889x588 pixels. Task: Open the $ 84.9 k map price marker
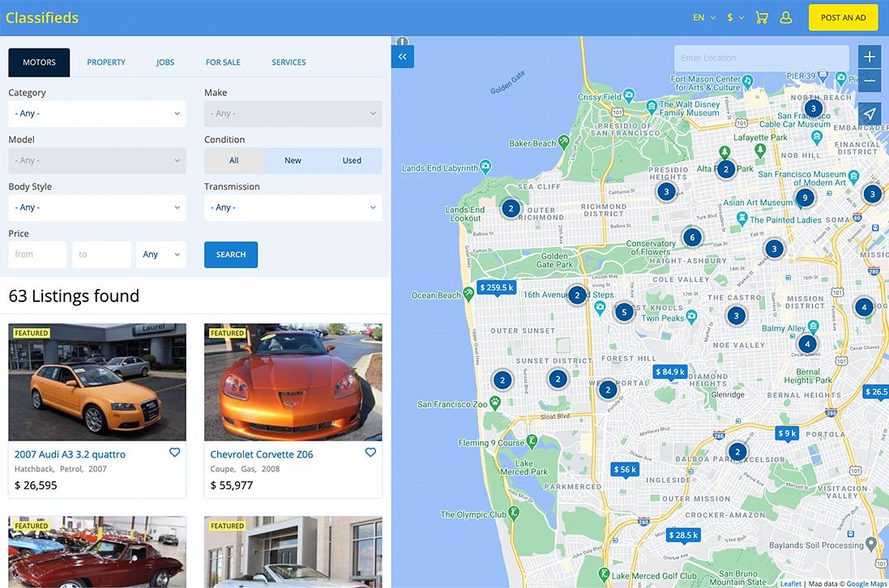[670, 373]
